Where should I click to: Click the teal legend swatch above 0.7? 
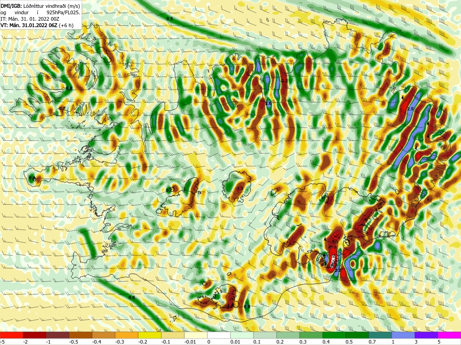click(x=380, y=335)
